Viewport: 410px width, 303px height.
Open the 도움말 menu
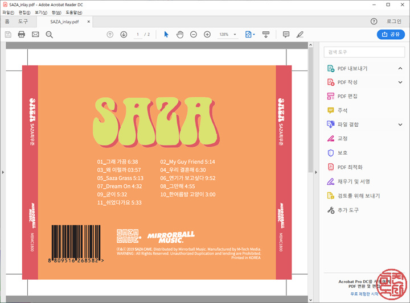(x=73, y=13)
